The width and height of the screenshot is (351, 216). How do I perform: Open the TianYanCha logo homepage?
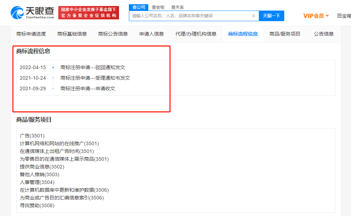32,13
